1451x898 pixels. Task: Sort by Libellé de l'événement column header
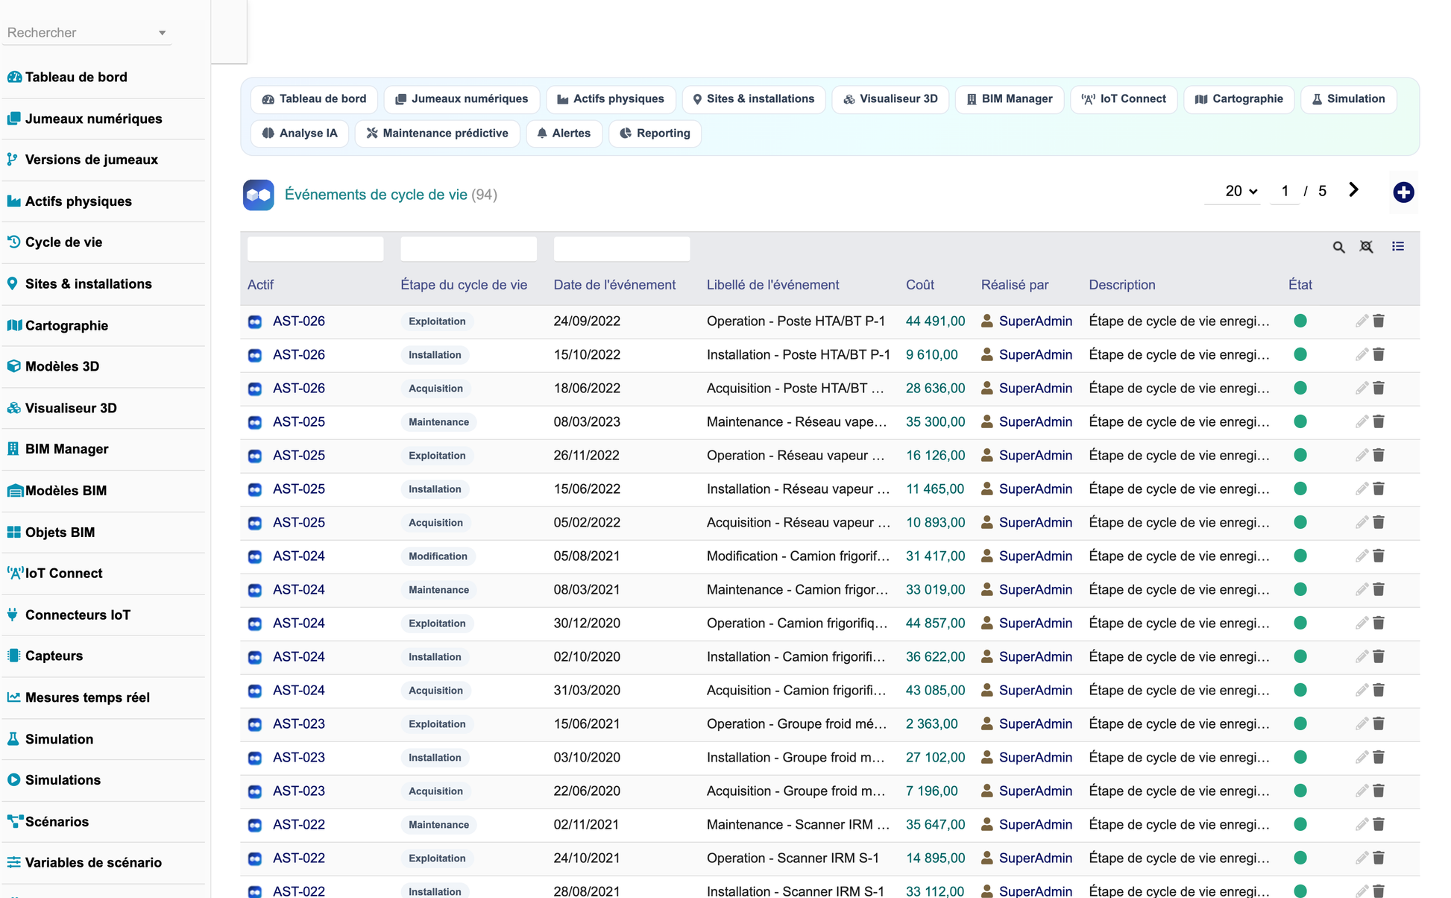tap(772, 285)
